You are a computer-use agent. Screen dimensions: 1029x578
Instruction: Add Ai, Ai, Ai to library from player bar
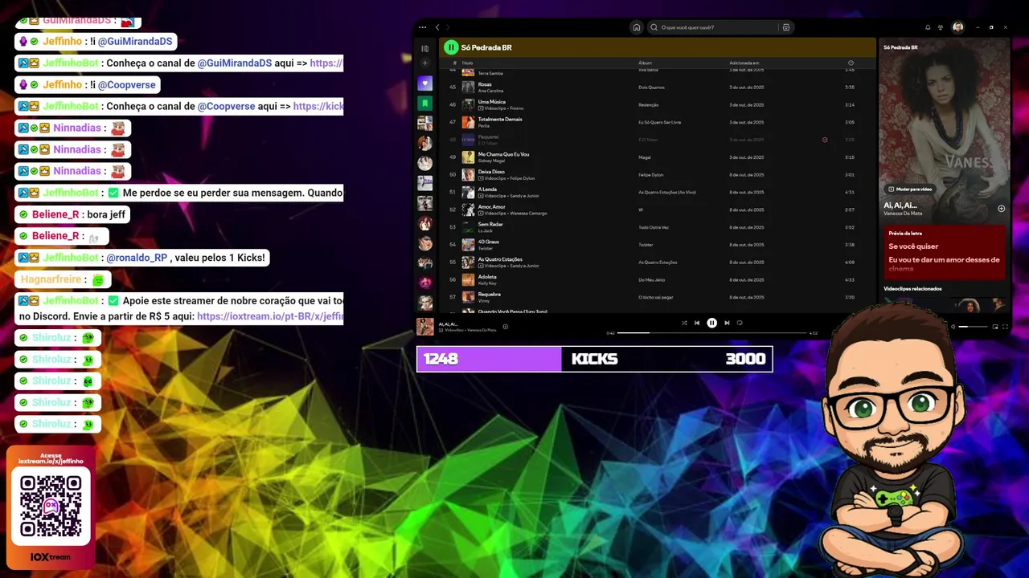pos(506,327)
